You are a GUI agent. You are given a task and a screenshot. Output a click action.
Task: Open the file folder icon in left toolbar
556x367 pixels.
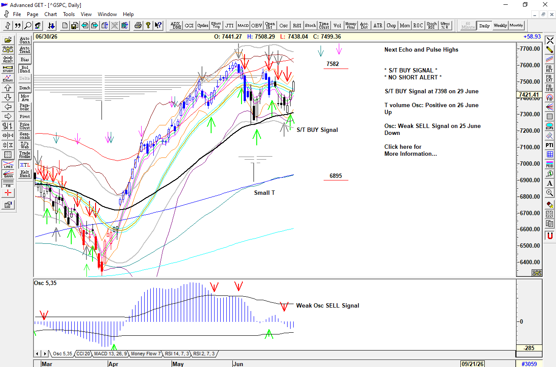point(8,40)
